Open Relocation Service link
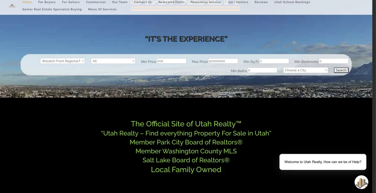376x193 pixels. click(206, 2)
